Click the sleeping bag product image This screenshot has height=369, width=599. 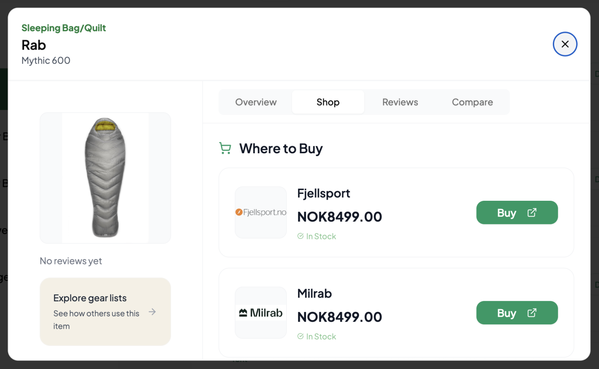[x=105, y=178]
